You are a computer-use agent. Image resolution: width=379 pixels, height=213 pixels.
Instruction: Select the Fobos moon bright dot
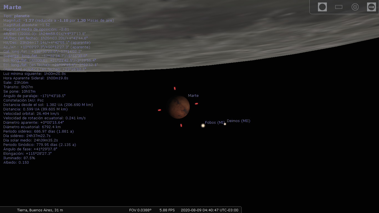[x=203, y=126]
